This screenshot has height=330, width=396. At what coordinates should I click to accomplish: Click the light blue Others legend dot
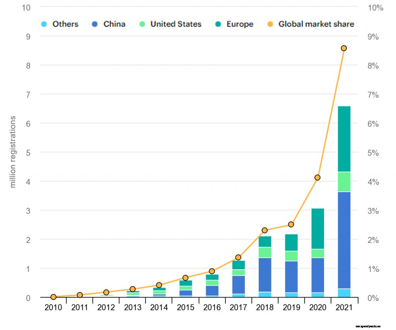pos(44,24)
